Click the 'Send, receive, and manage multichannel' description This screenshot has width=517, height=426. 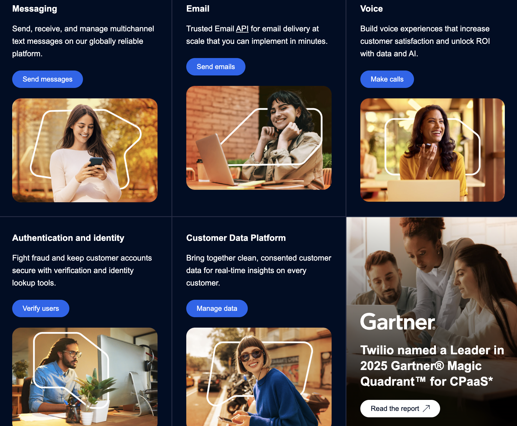pyautogui.click(x=83, y=41)
